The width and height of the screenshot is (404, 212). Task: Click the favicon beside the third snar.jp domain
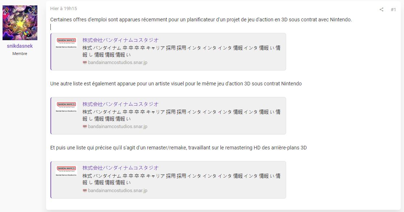tap(85, 190)
